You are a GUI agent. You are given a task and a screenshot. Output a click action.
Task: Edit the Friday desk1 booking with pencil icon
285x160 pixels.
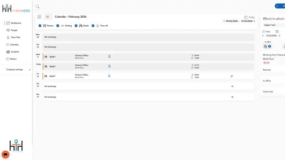[232, 76]
